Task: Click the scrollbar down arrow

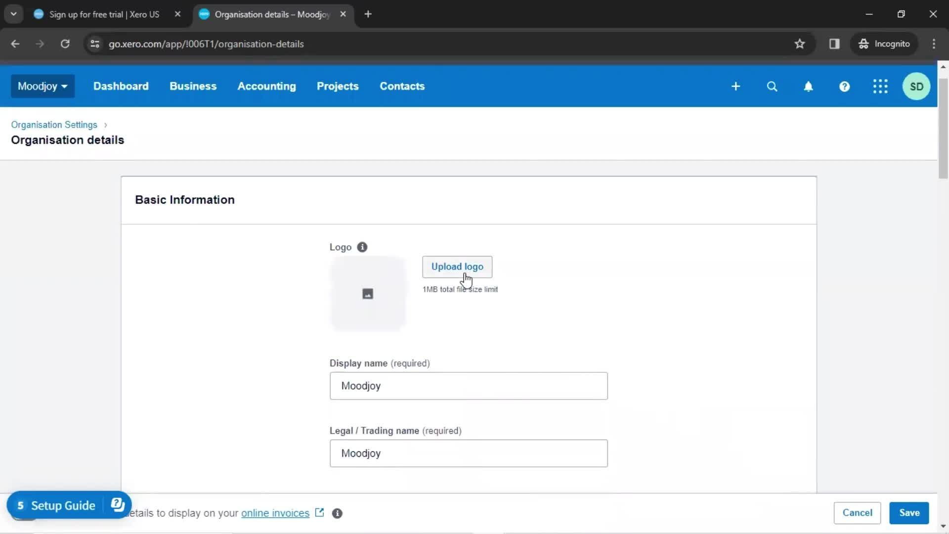Action: [x=943, y=527]
